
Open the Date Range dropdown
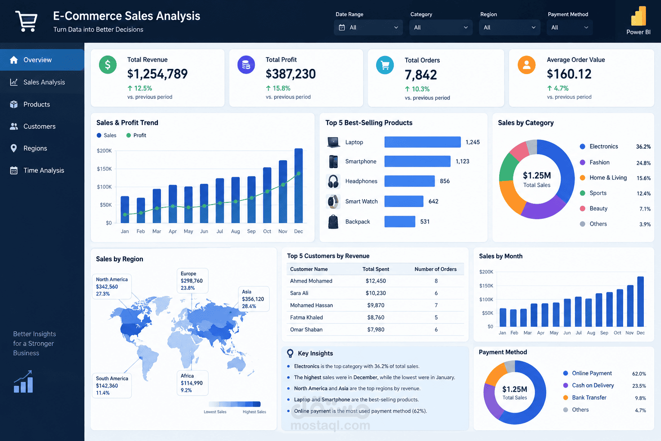coord(368,28)
